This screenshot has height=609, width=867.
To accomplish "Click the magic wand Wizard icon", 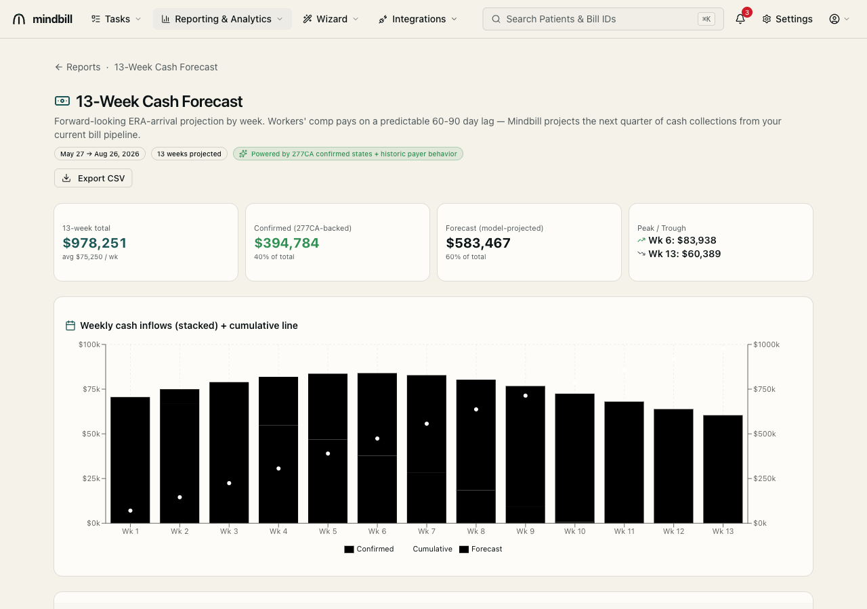I will pos(308,19).
